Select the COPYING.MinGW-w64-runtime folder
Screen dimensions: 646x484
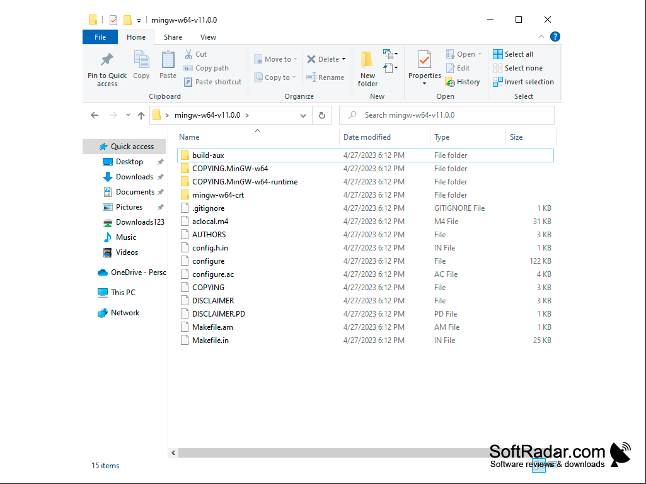coord(365,181)
